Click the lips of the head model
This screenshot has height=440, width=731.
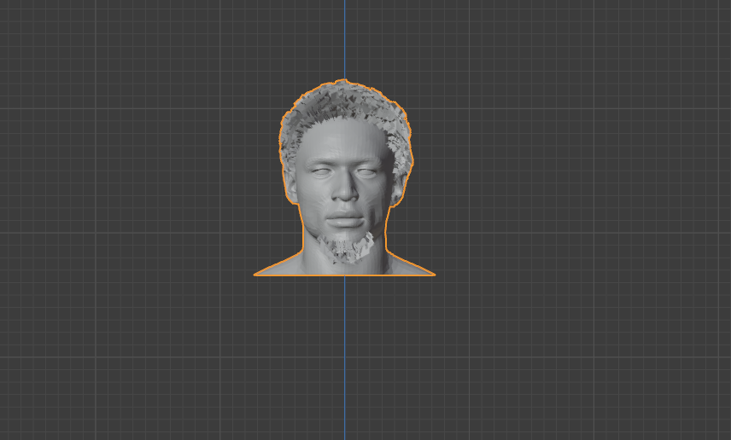pyautogui.click(x=346, y=219)
